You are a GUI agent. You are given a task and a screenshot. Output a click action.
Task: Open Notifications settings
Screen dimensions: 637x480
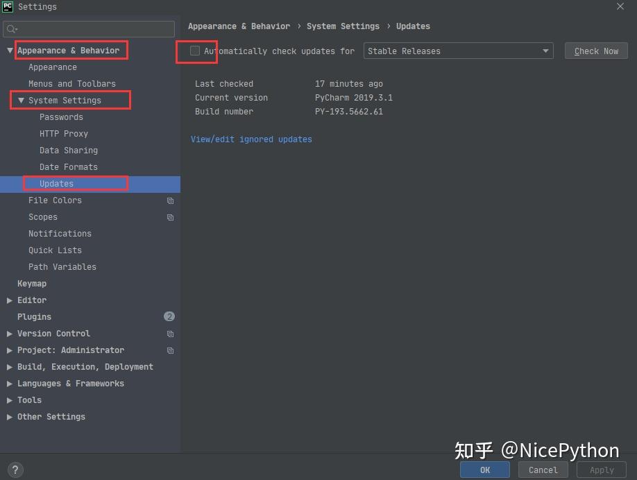click(60, 234)
